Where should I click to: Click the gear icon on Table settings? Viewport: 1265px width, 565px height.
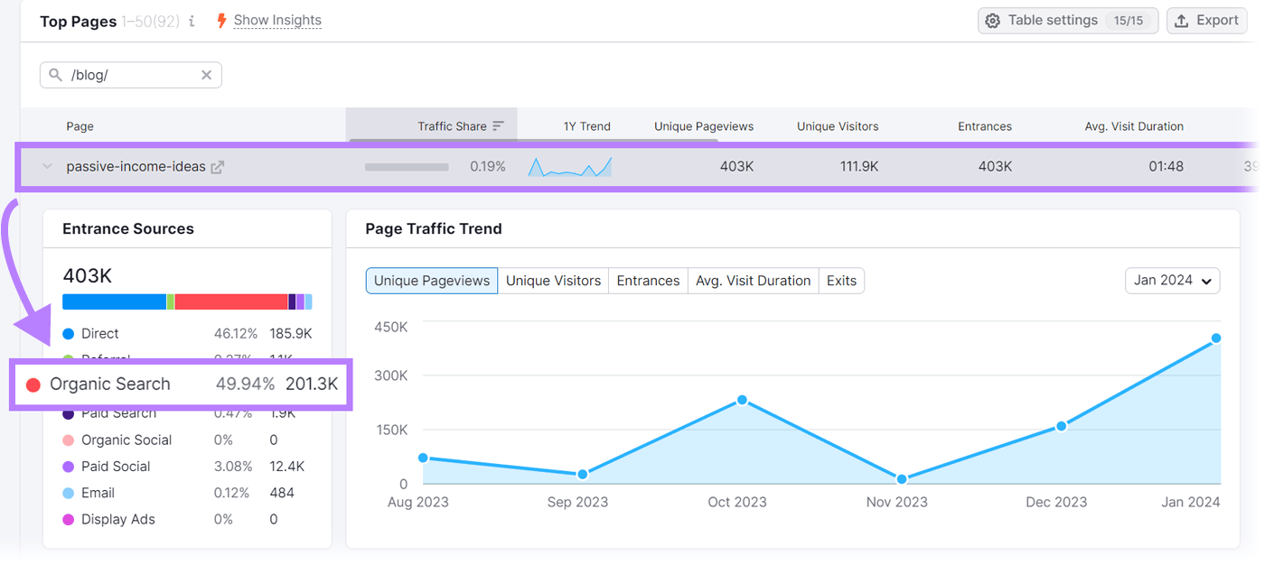[992, 20]
